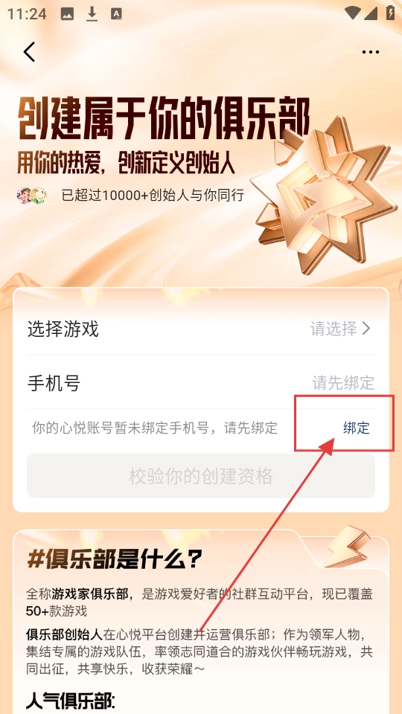The width and height of the screenshot is (402, 714).
Task: Tap the 请先绑定 phone number field
Action: [x=343, y=383]
